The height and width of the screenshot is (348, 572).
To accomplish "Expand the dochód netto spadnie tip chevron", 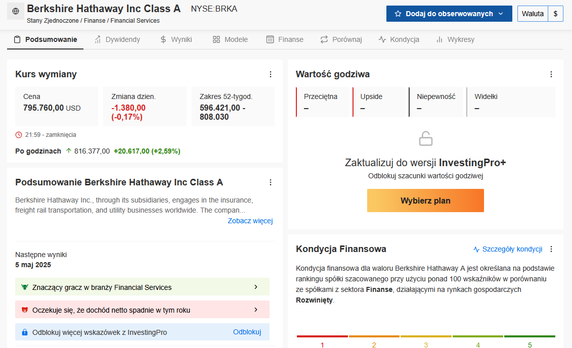I will click(x=256, y=310).
